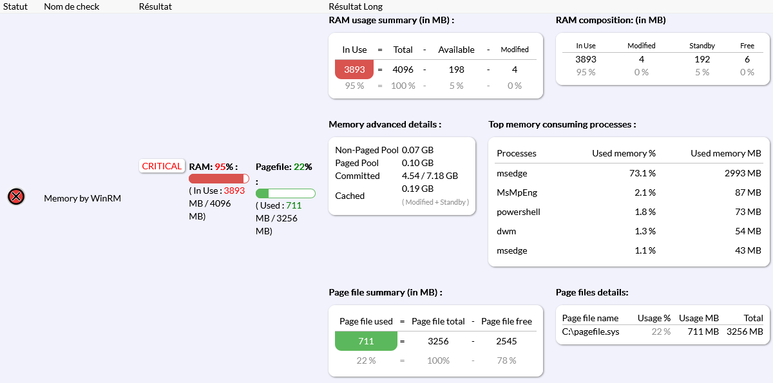Click the red critical status icon
This screenshot has height=383, width=773.
(x=16, y=197)
